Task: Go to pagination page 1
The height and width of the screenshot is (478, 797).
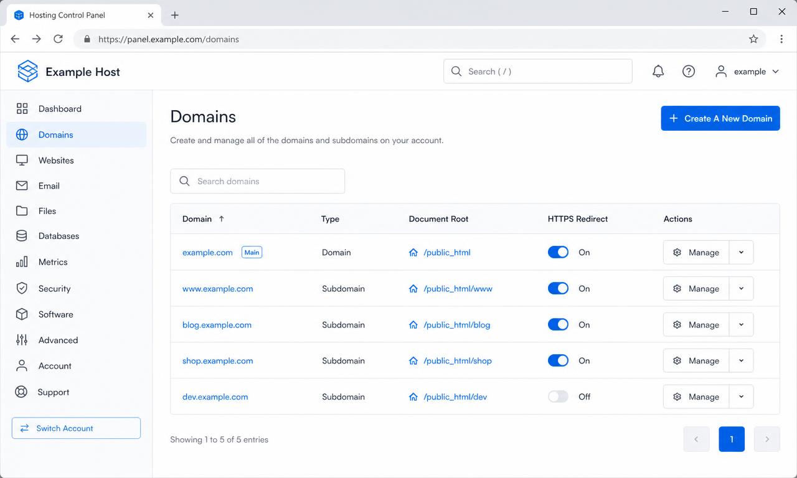Action: point(732,439)
